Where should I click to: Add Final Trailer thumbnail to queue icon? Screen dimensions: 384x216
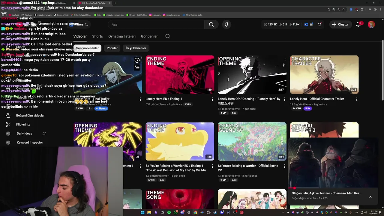tap(137, 67)
